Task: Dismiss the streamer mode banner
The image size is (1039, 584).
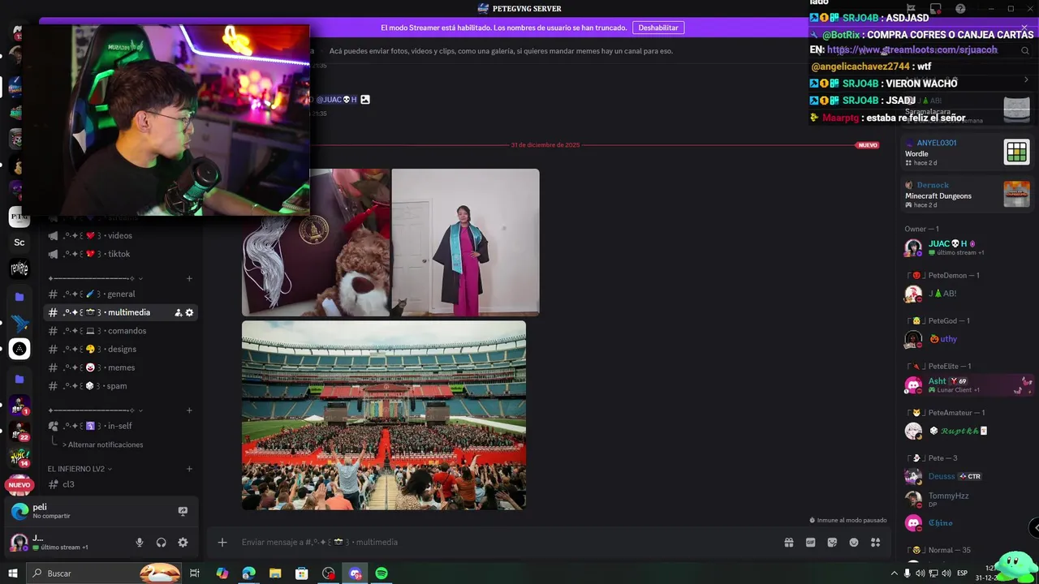Action: point(1024,28)
